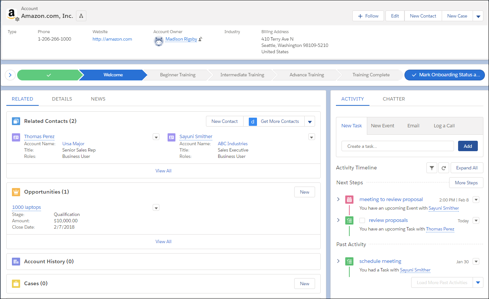Viewport: 489px width, 299px height.
Task: Check the review proposals task checkbox
Action: tap(362, 220)
